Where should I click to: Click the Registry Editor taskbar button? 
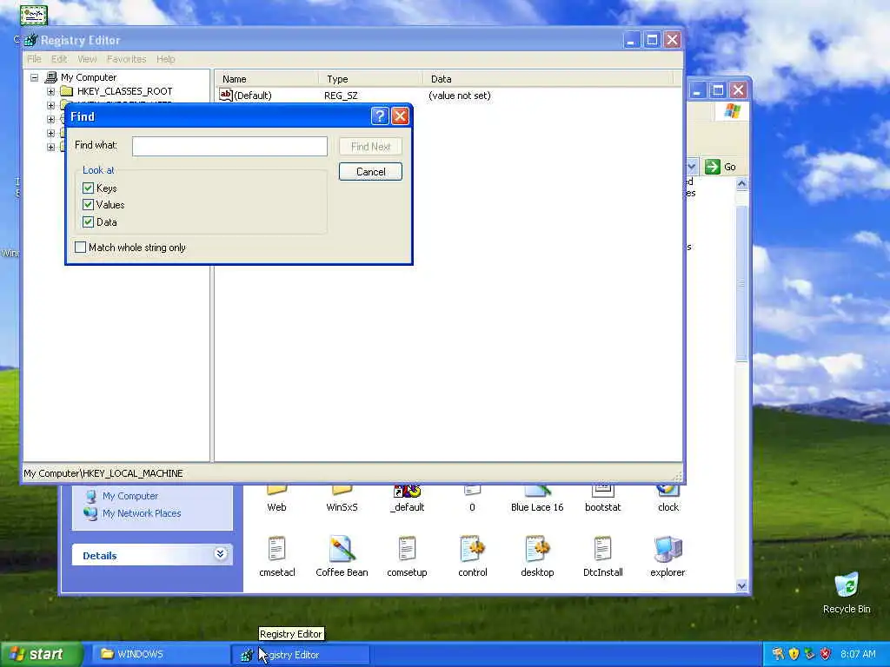[301, 655]
